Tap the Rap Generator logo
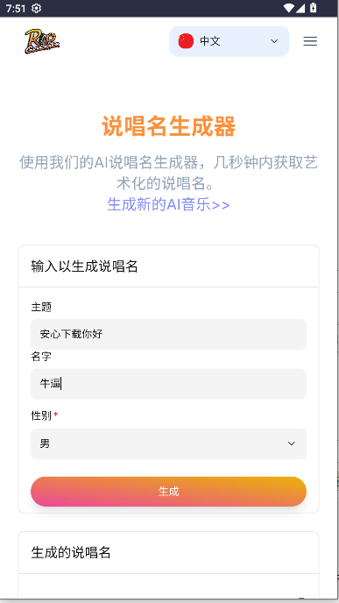This screenshot has width=339, height=603. tap(42, 41)
